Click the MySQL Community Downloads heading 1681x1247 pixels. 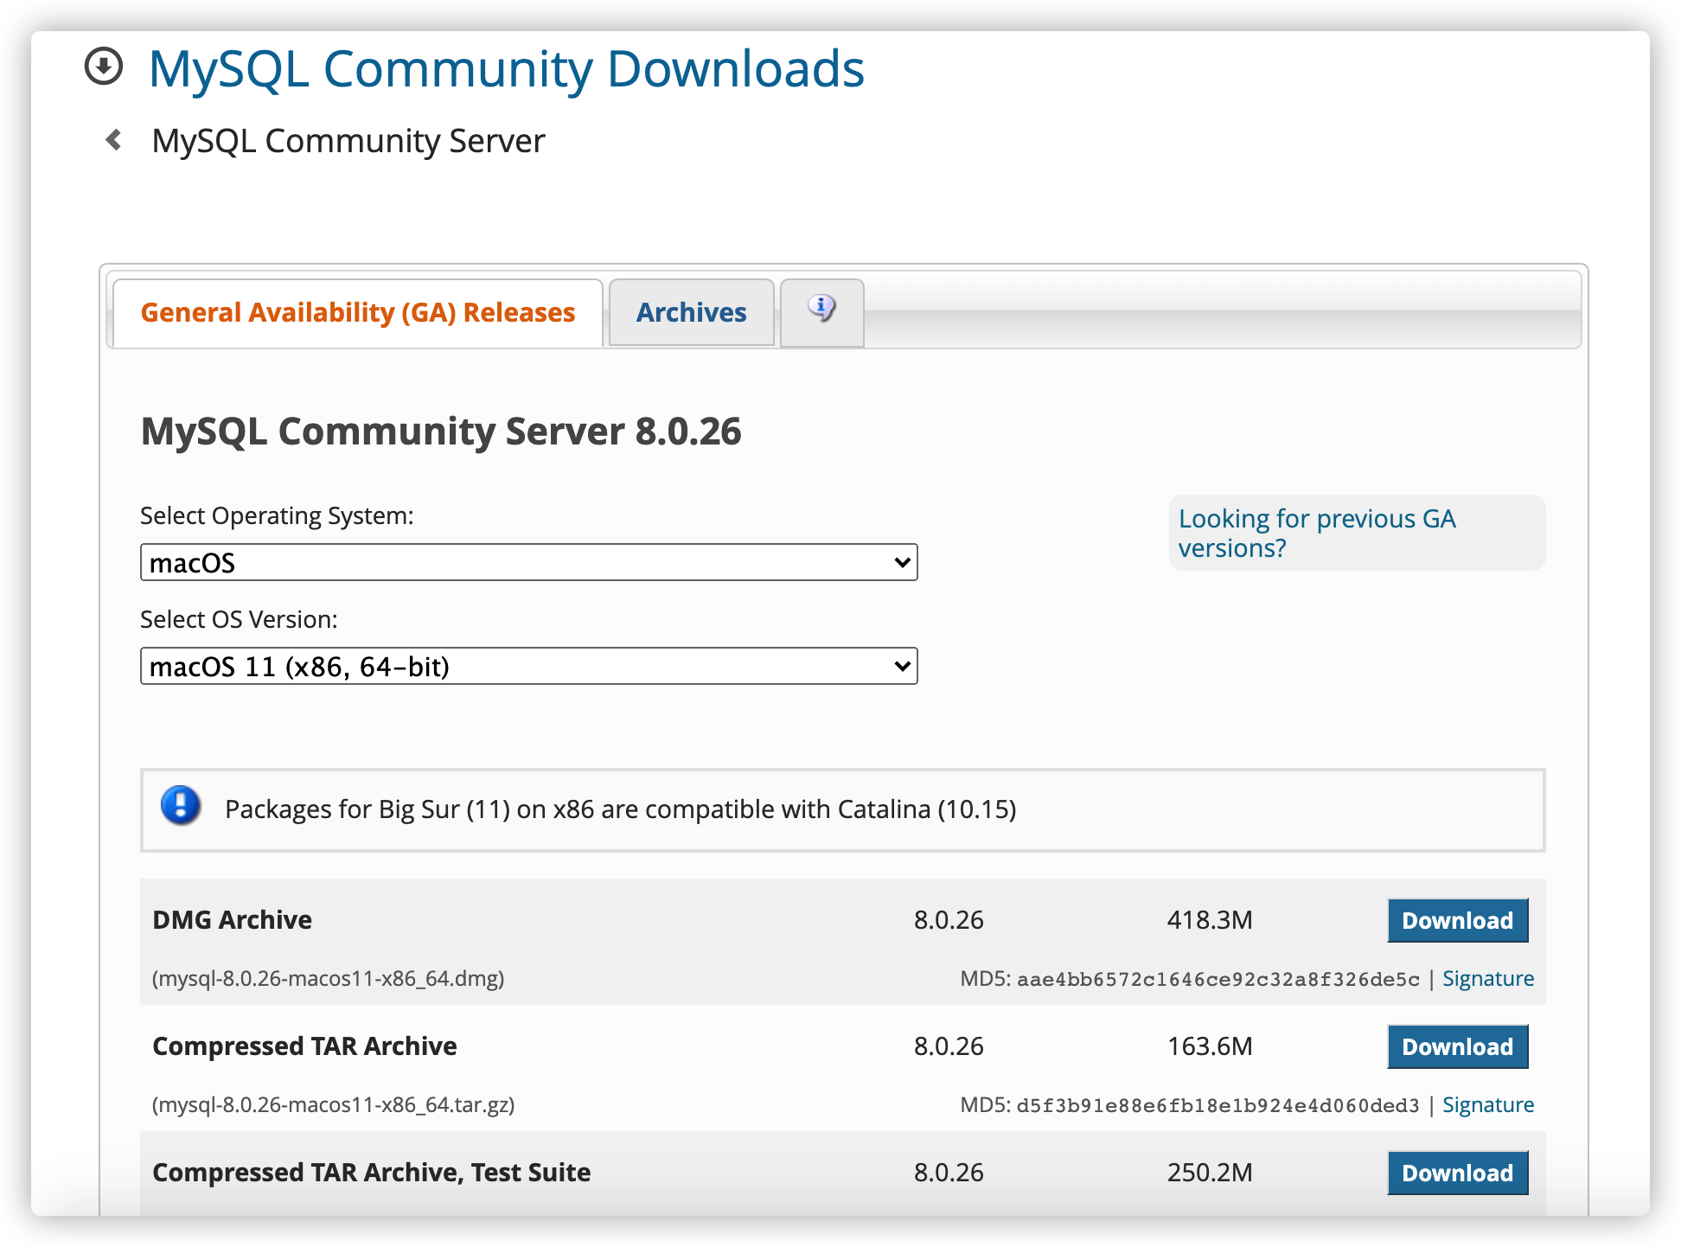(x=506, y=68)
